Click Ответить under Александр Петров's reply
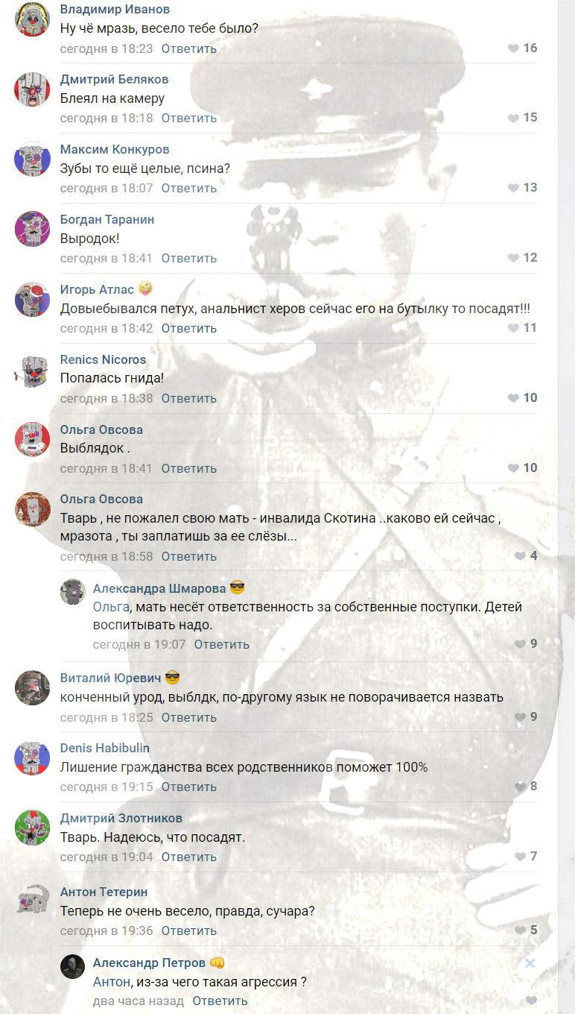Screen dimensions: 575x1014 coord(220,1001)
